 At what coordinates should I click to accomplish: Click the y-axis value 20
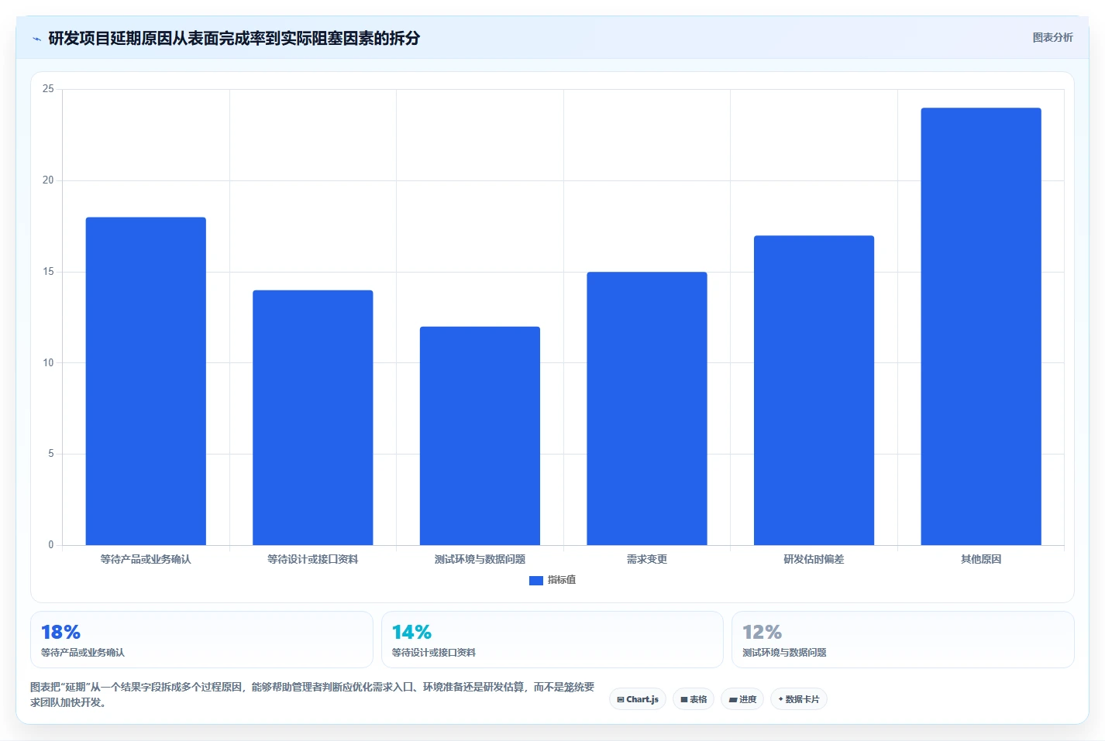tap(48, 180)
